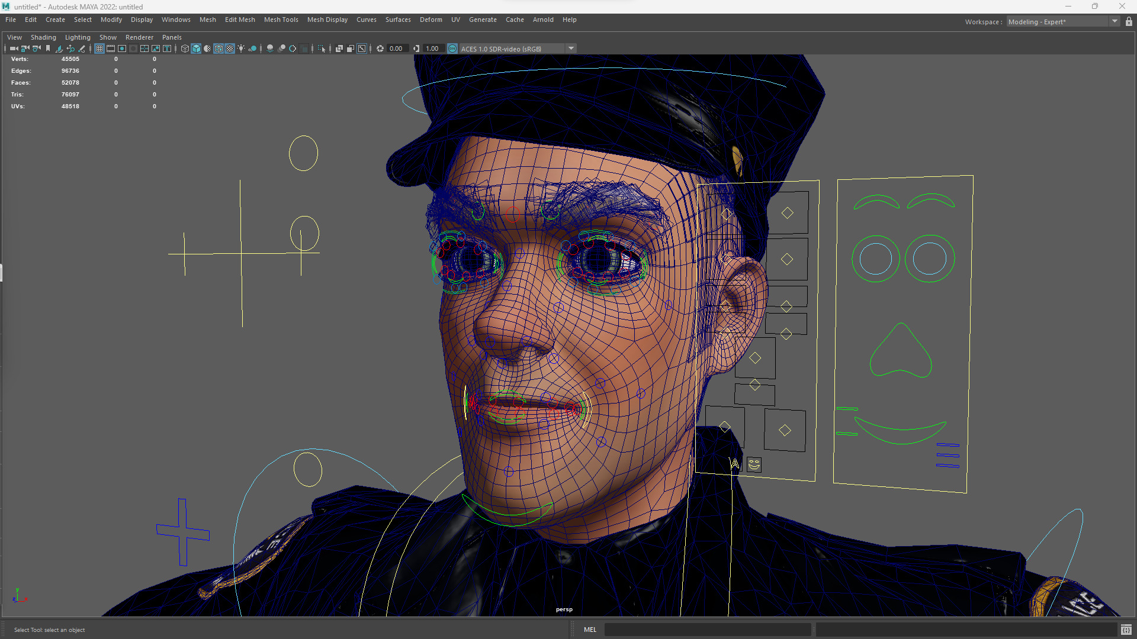Click the textured checker display icon
Viewport: 1137px width, 639px height.
click(x=230, y=49)
